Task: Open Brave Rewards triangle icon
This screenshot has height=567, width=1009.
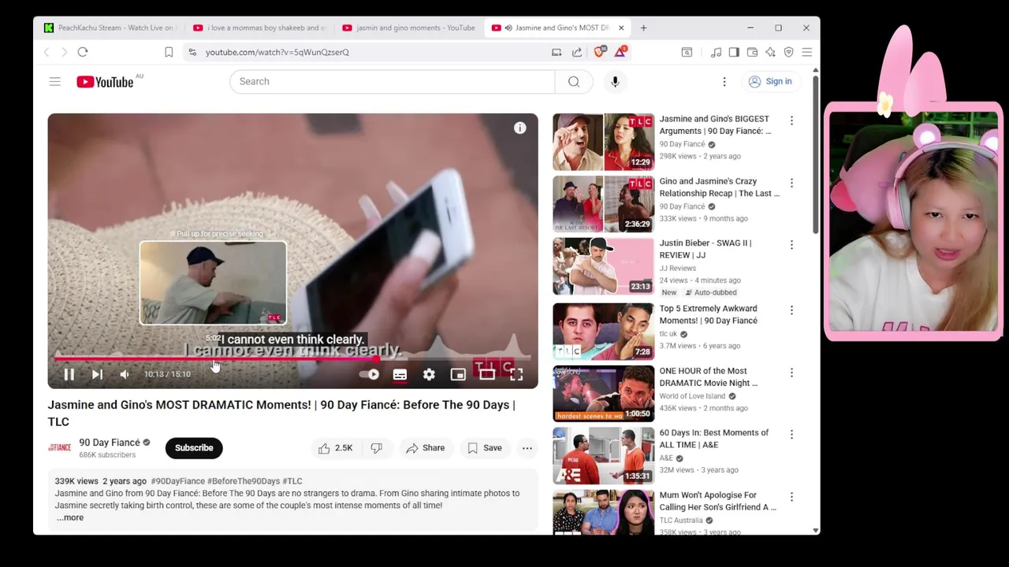Action: coord(620,52)
